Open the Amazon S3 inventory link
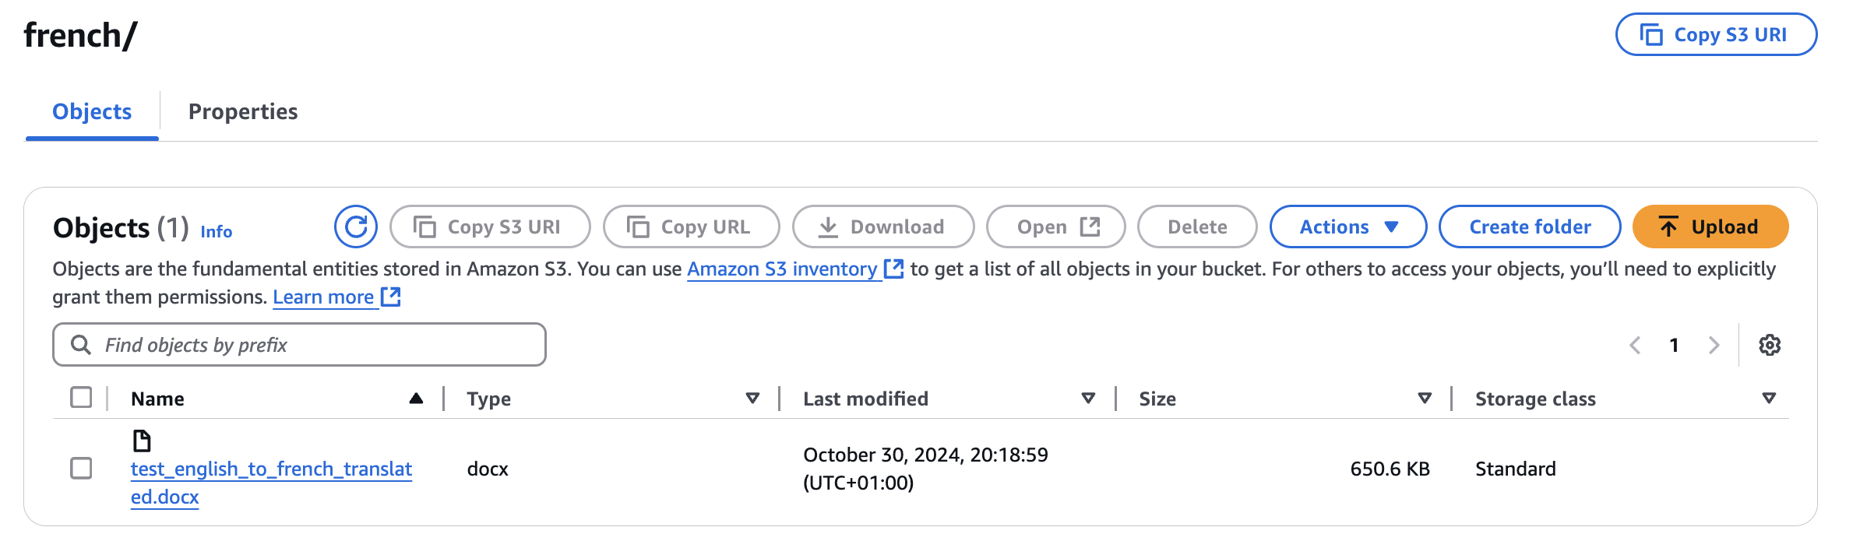 coord(782,269)
